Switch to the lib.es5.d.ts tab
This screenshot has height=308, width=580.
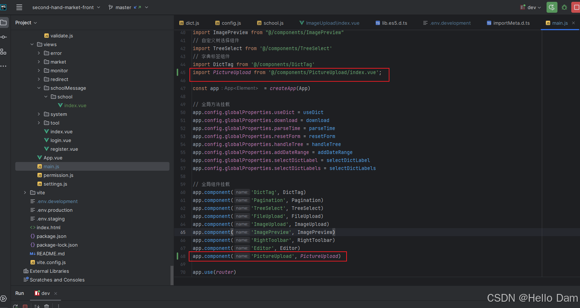(x=391, y=23)
